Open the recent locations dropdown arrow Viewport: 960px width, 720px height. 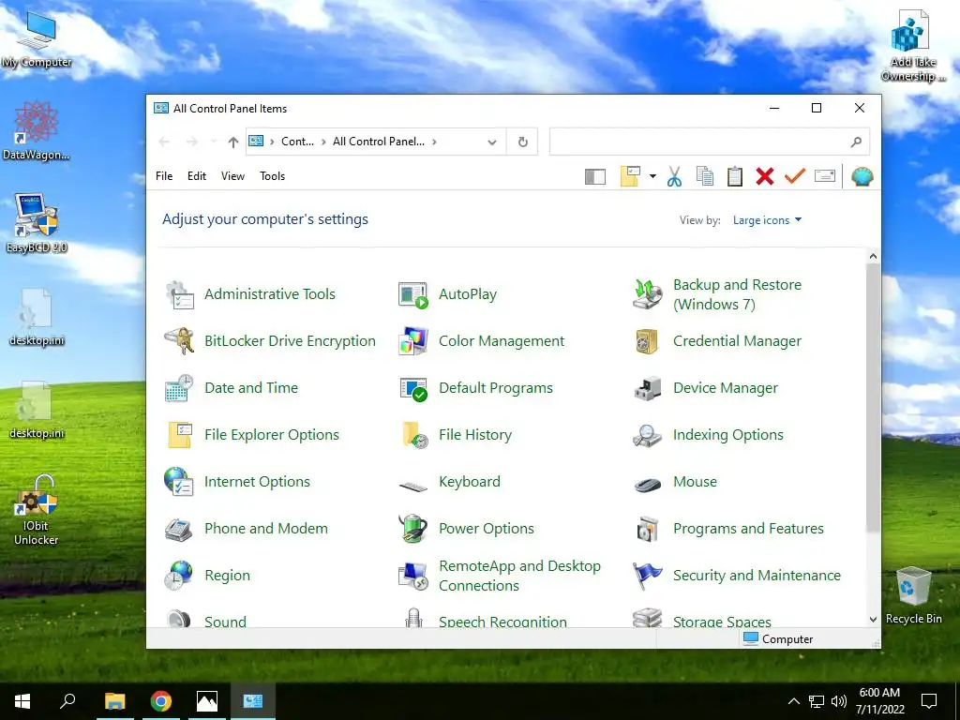(x=214, y=142)
